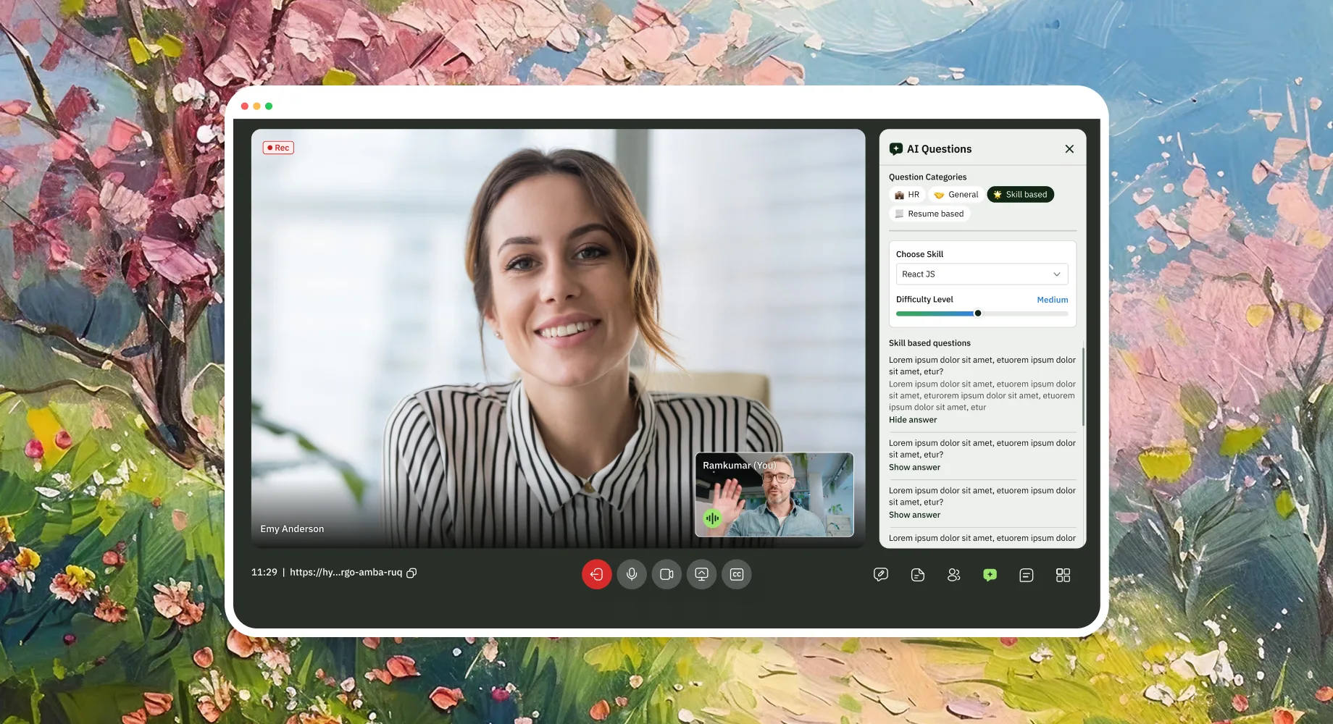Expand the React JS skill dropdown

(x=982, y=274)
